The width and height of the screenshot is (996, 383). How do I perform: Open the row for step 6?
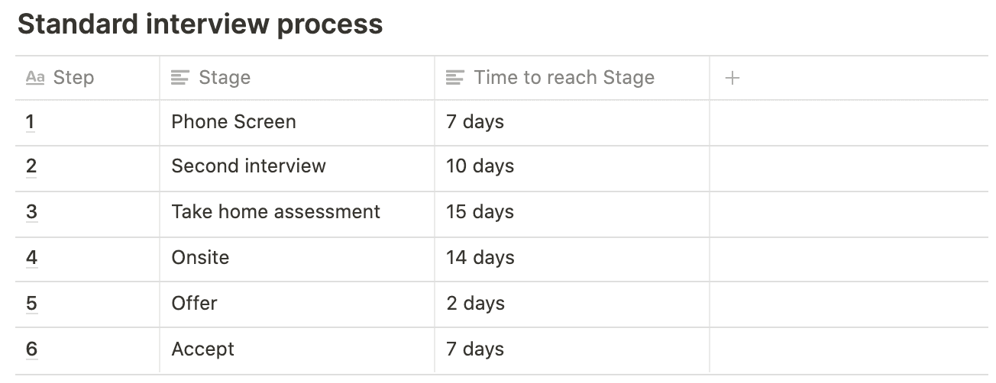tap(31, 349)
